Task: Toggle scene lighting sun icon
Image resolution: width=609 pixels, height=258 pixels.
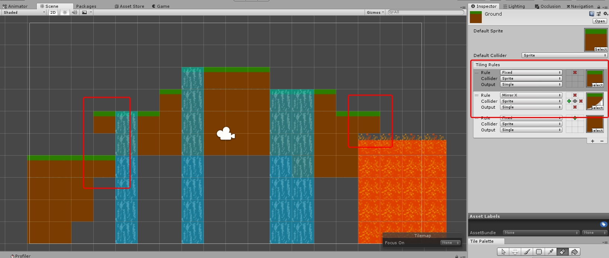Action: click(65, 12)
